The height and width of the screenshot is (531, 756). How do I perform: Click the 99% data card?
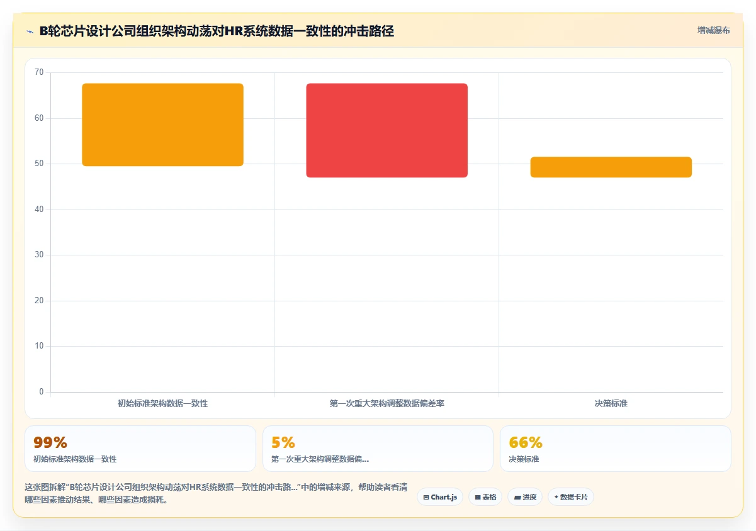point(140,449)
